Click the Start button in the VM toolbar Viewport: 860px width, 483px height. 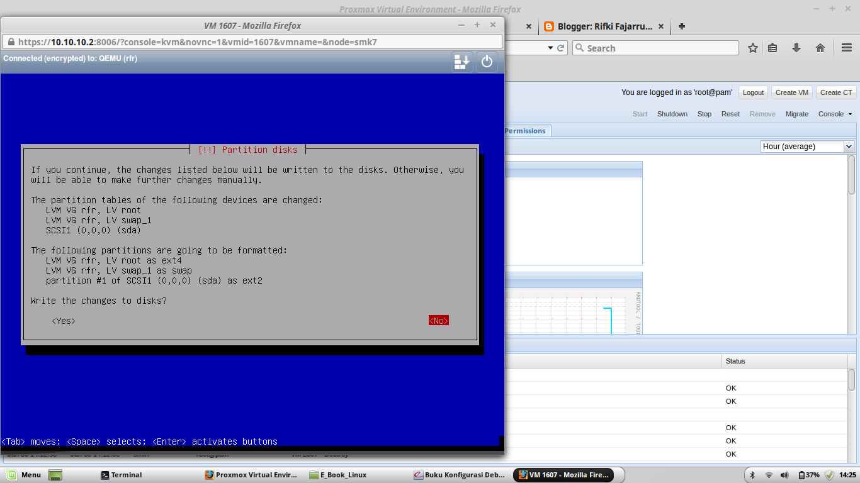[640, 114]
